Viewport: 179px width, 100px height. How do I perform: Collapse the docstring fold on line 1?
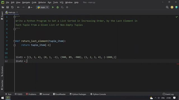point(15,17)
